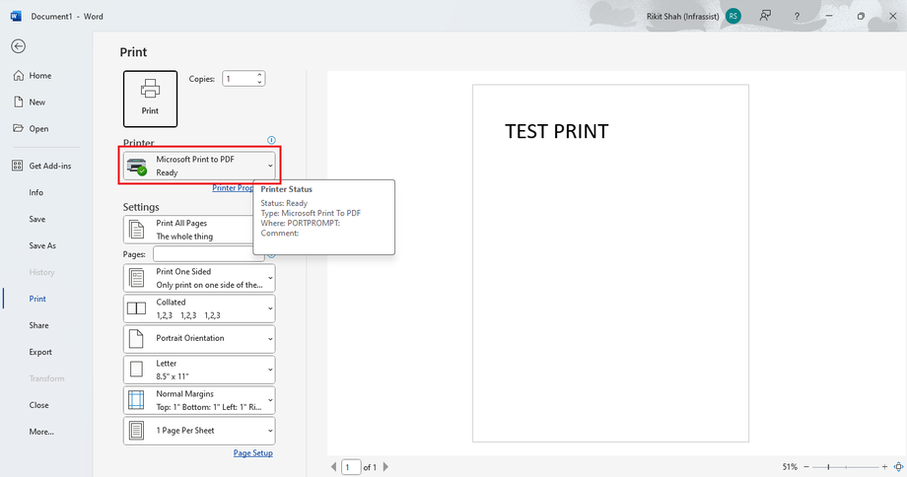The height and width of the screenshot is (477, 907).
Task: Click the TEST PRINT page preview
Action: [x=610, y=263]
